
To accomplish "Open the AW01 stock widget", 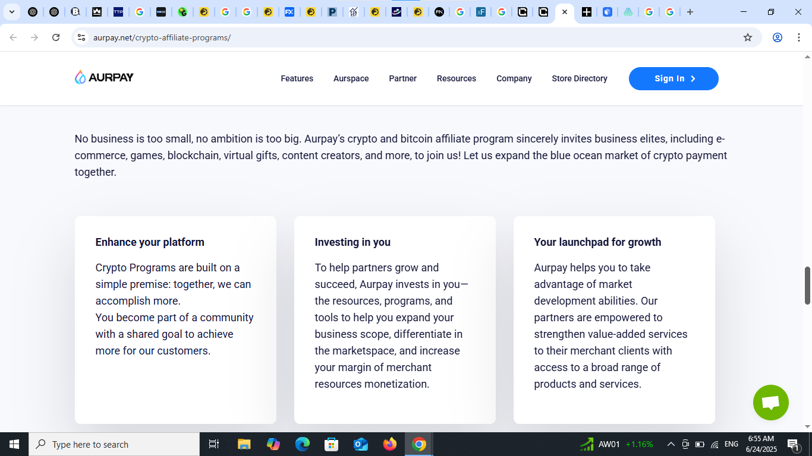I will [x=616, y=444].
